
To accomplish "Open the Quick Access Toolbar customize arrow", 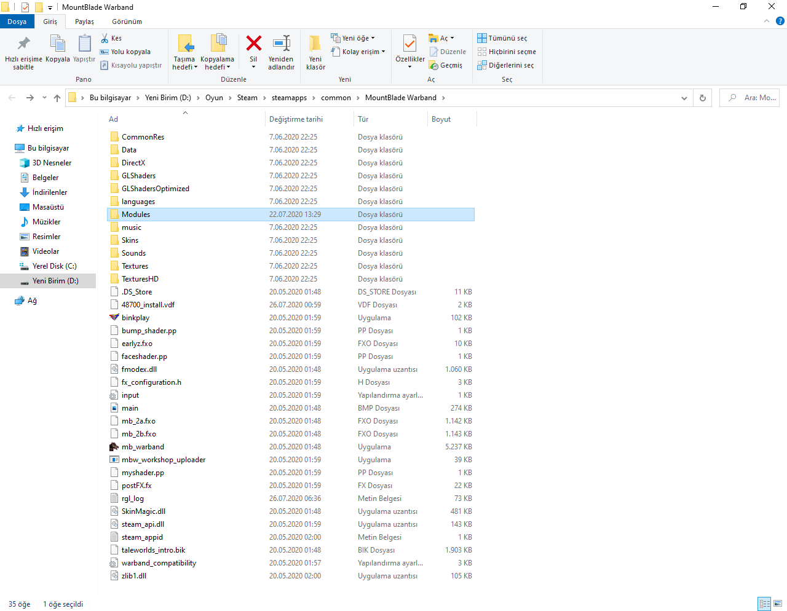I will 50,7.
